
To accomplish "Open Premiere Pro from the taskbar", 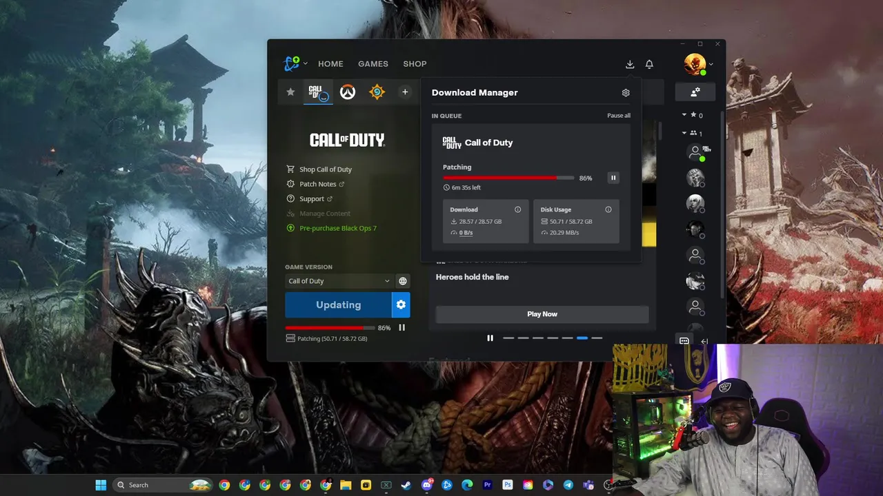I will click(x=488, y=485).
